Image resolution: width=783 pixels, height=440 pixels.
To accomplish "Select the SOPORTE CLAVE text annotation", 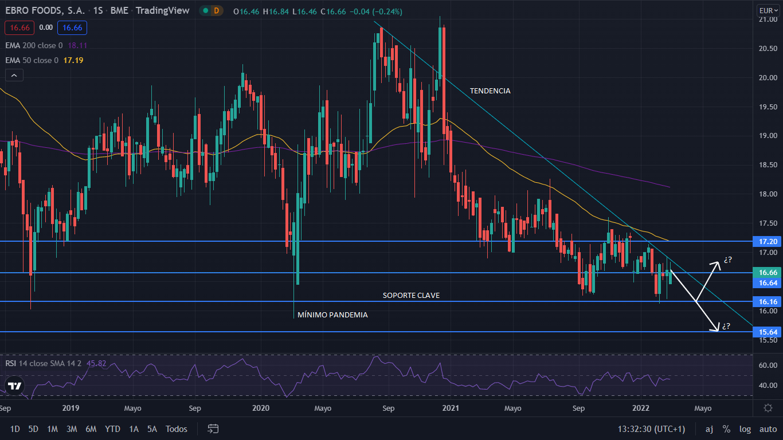I will [411, 296].
